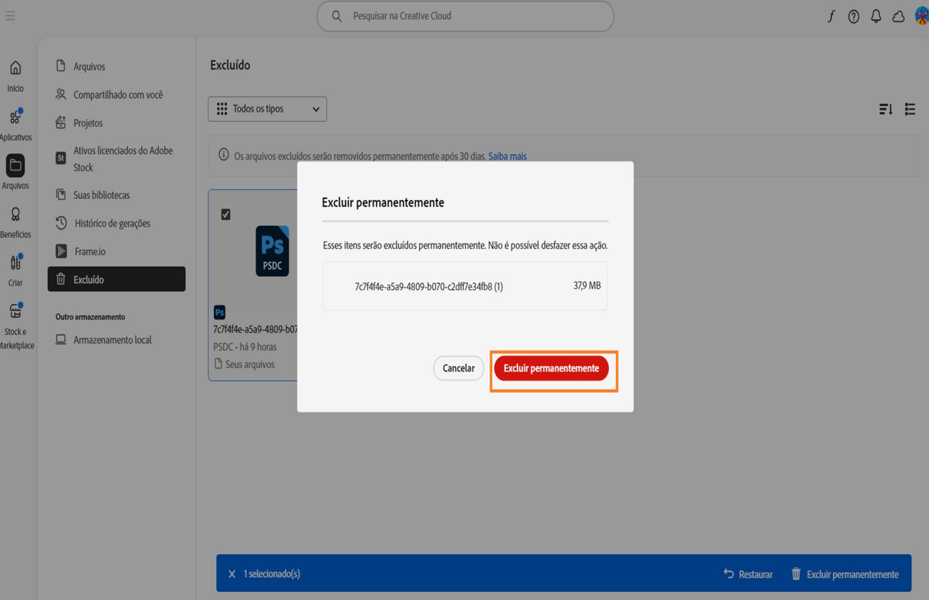Click Excluir permanentemente in the bottom bar
Image resolution: width=929 pixels, height=600 pixels.
click(845, 574)
